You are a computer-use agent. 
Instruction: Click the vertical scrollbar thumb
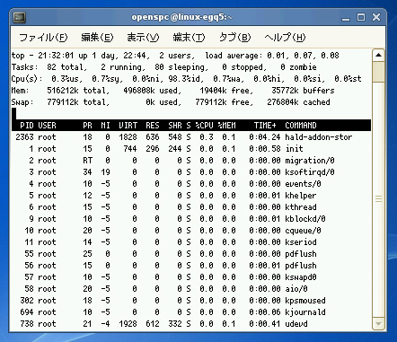(x=378, y=72)
